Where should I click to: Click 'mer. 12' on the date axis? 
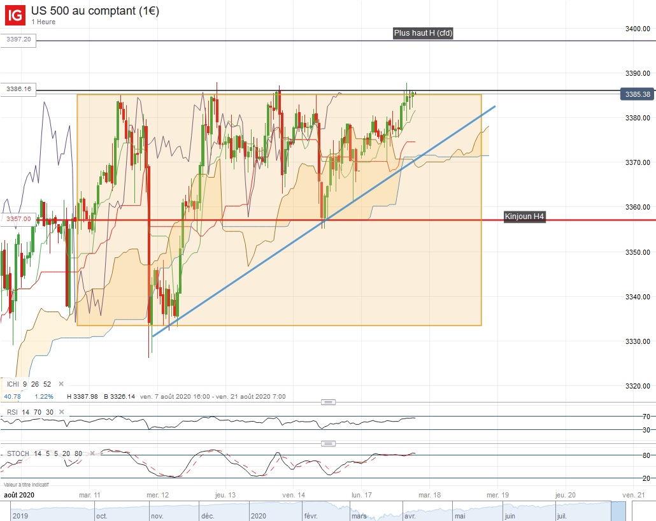coord(158,495)
